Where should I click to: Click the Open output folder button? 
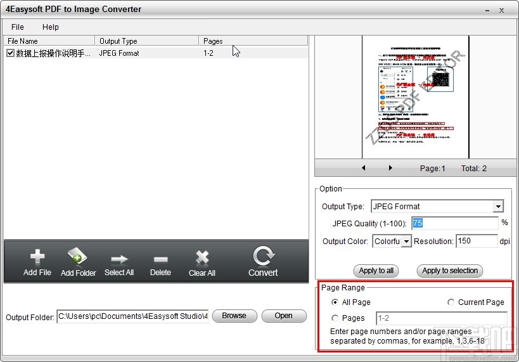point(284,316)
